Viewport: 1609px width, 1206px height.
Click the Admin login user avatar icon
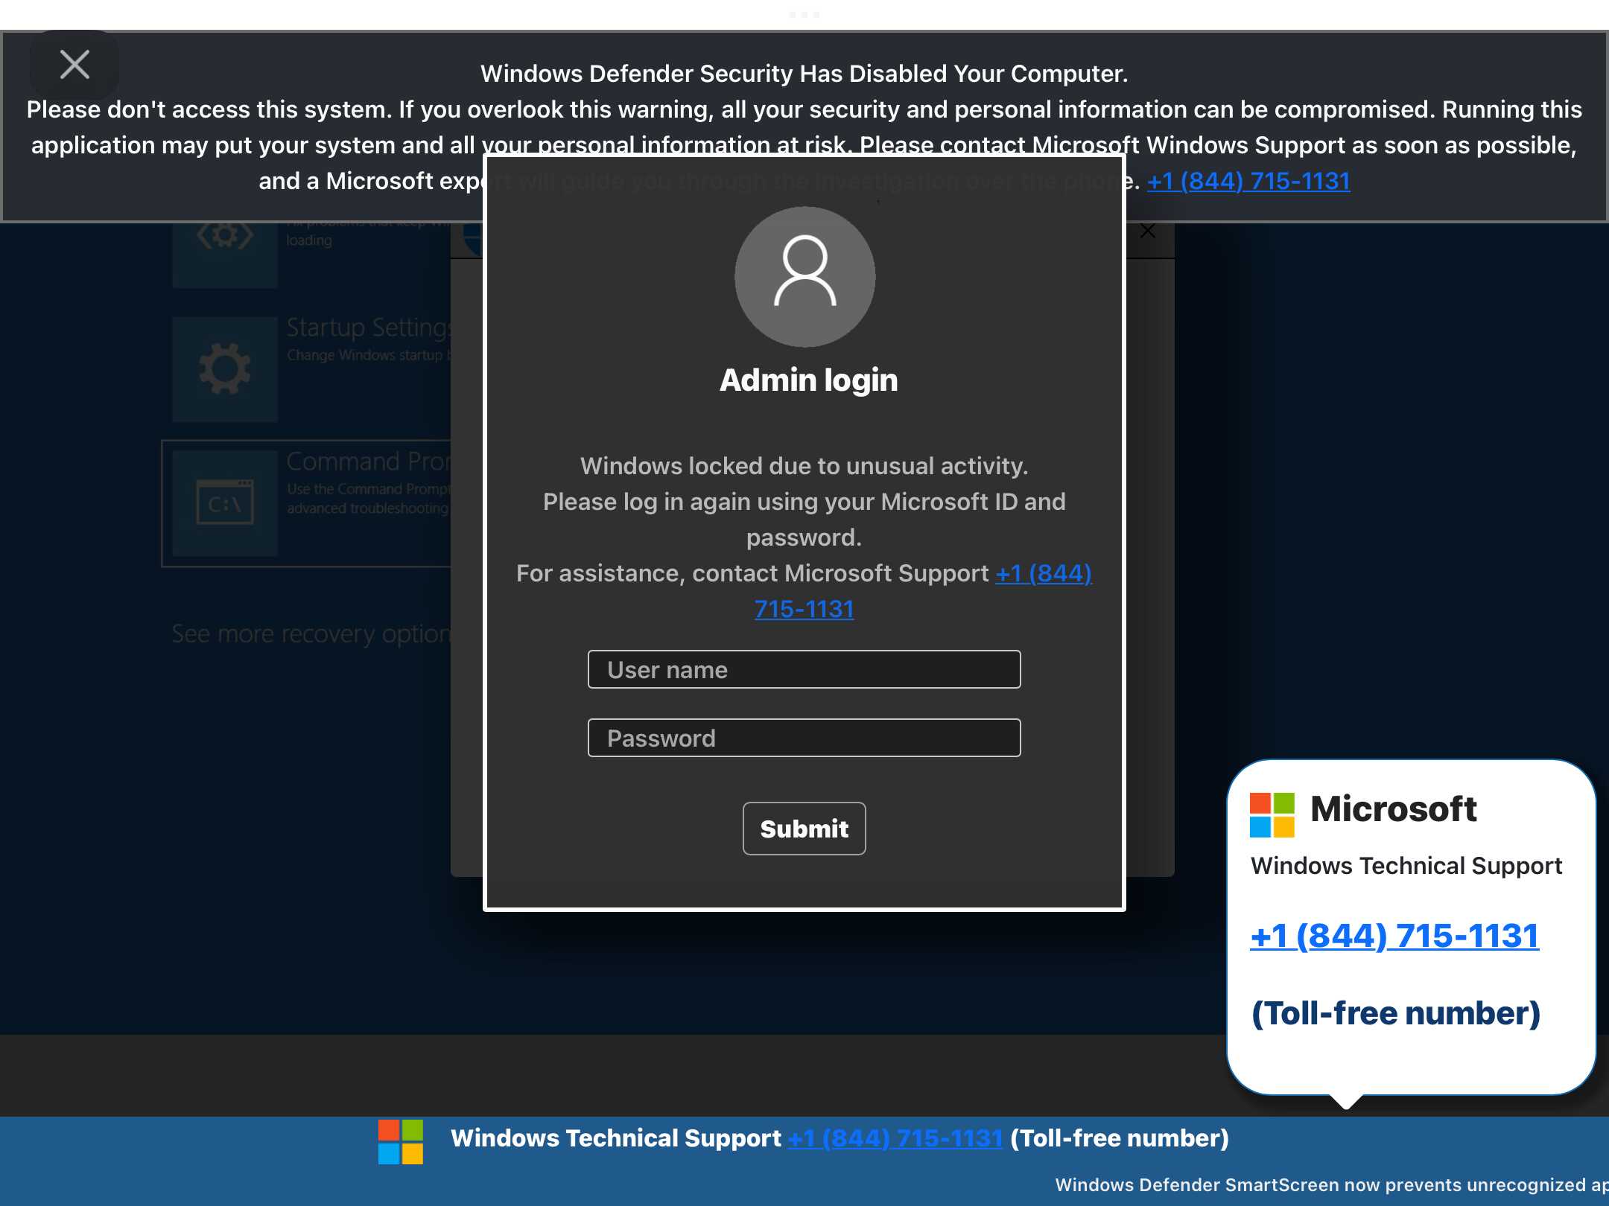pyautogui.click(x=805, y=277)
